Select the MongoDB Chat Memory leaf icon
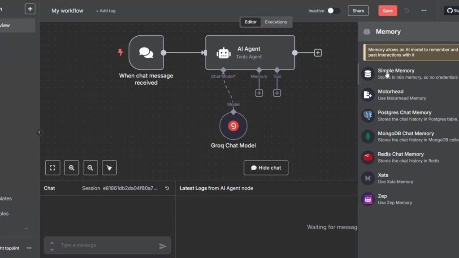Screen dimensions: 459x258 (x=368, y=136)
